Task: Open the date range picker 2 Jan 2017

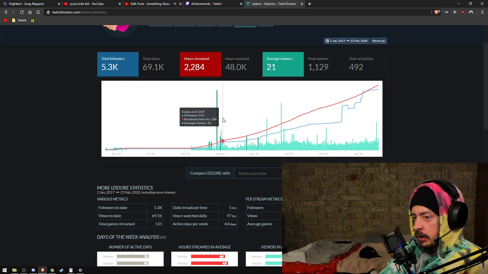Action: click(x=347, y=41)
